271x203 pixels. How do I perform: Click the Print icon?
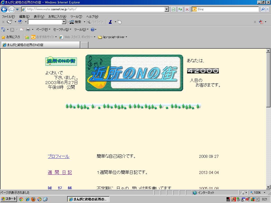point(28,30)
